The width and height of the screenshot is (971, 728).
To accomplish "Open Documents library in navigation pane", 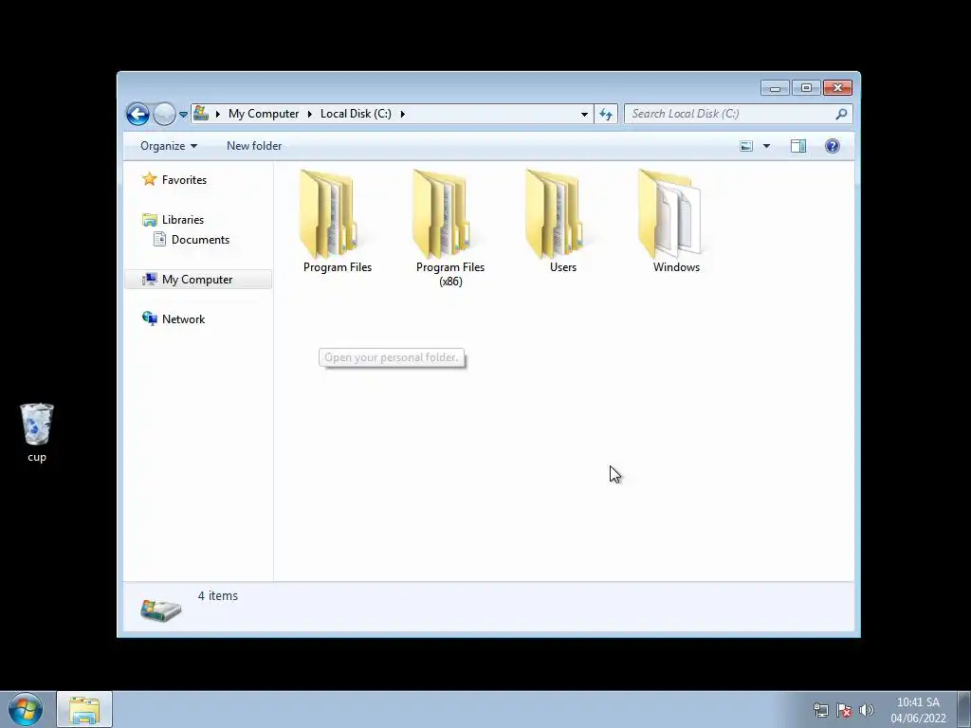I will click(x=200, y=240).
